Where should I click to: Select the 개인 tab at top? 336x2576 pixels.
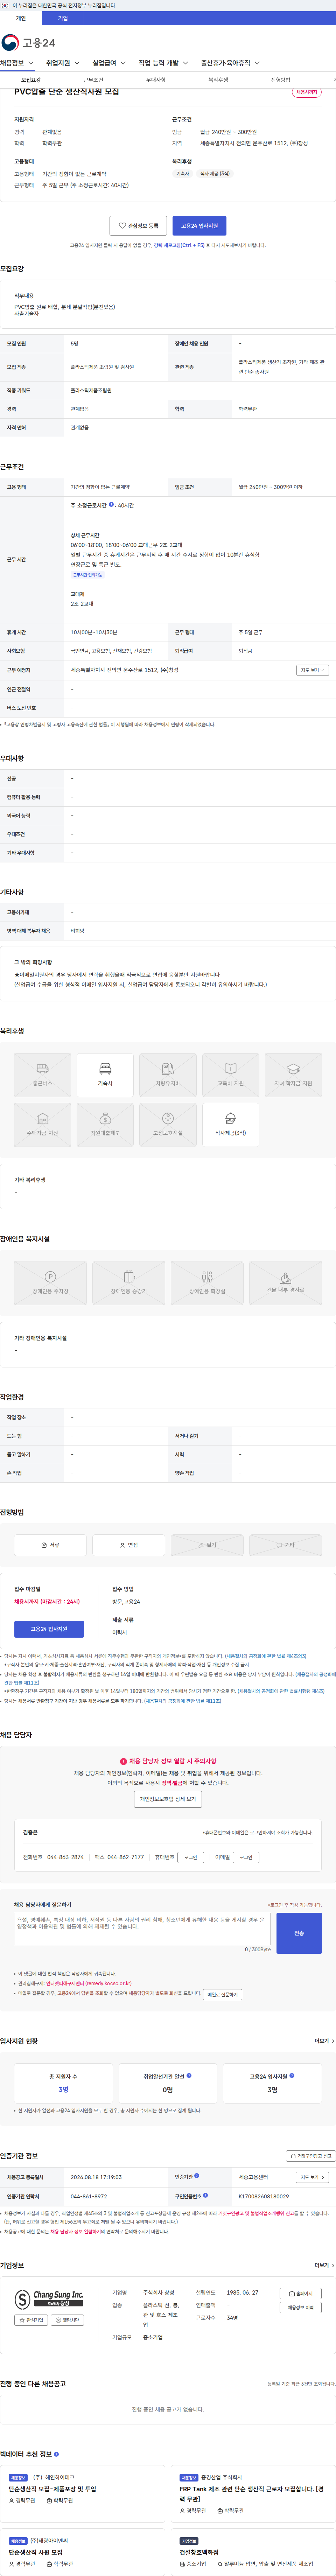(x=21, y=18)
